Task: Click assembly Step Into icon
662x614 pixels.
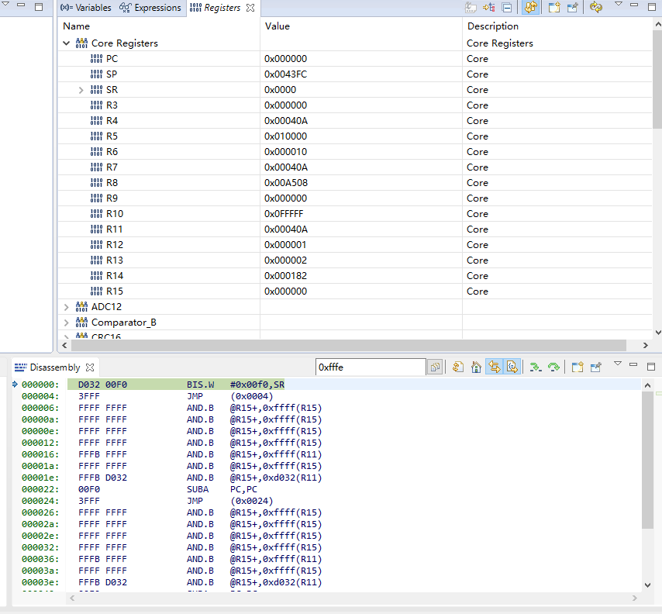Action: pos(535,367)
